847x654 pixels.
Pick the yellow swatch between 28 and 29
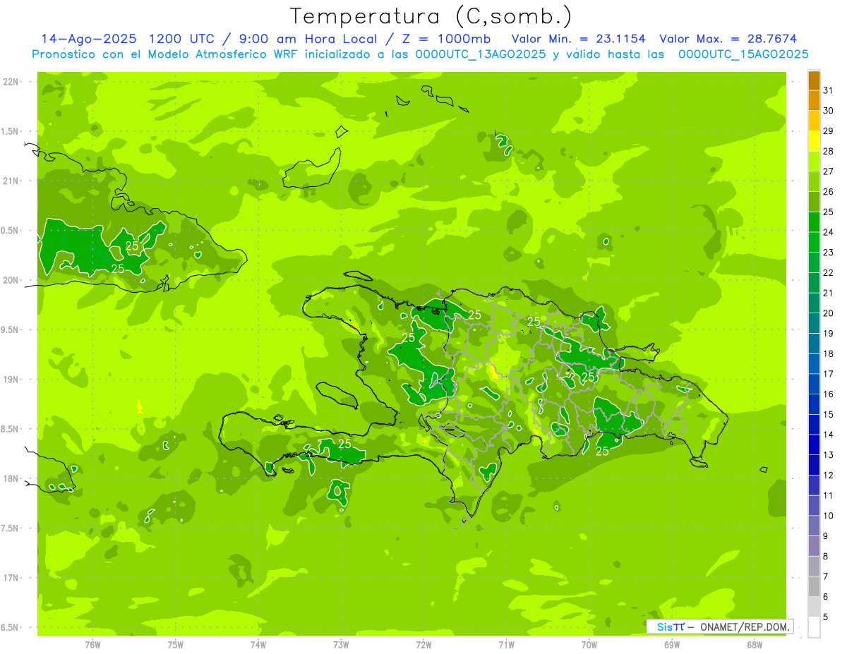pos(814,141)
